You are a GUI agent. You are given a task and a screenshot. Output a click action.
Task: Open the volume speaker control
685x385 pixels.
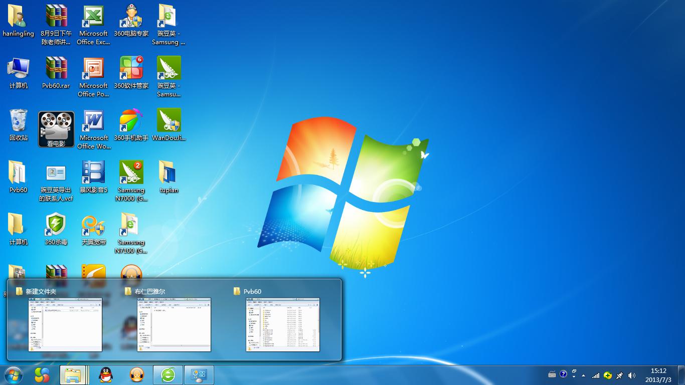tap(632, 375)
